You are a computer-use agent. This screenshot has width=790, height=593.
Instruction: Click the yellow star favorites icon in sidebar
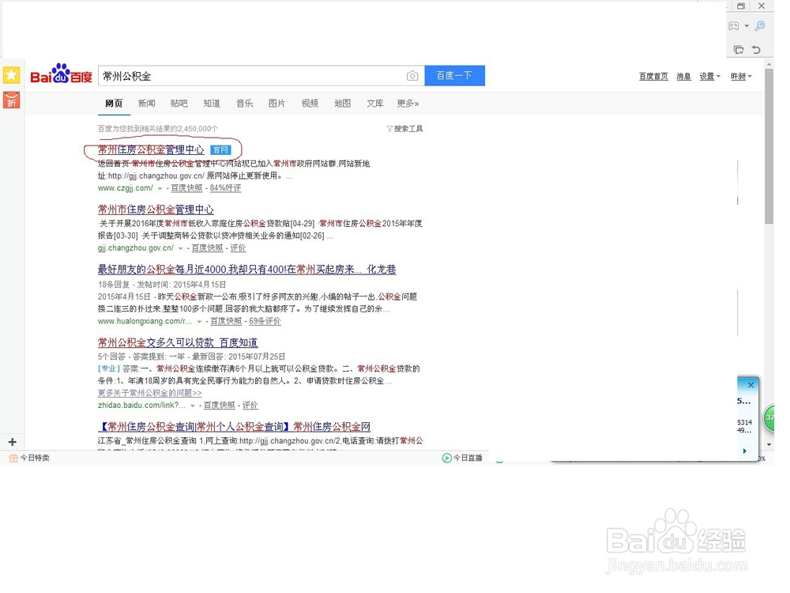pyautogui.click(x=12, y=76)
